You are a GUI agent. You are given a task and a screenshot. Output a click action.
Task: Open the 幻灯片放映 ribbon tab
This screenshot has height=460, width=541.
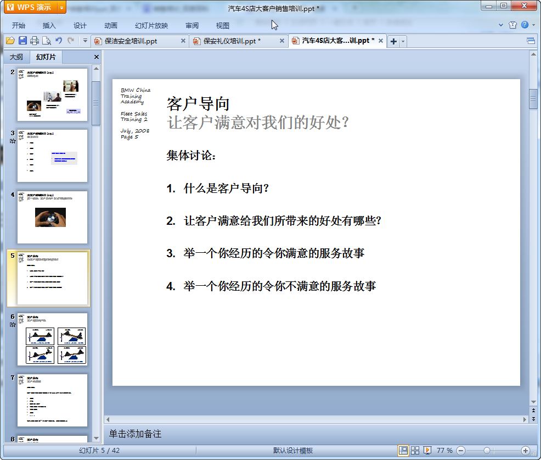point(151,26)
